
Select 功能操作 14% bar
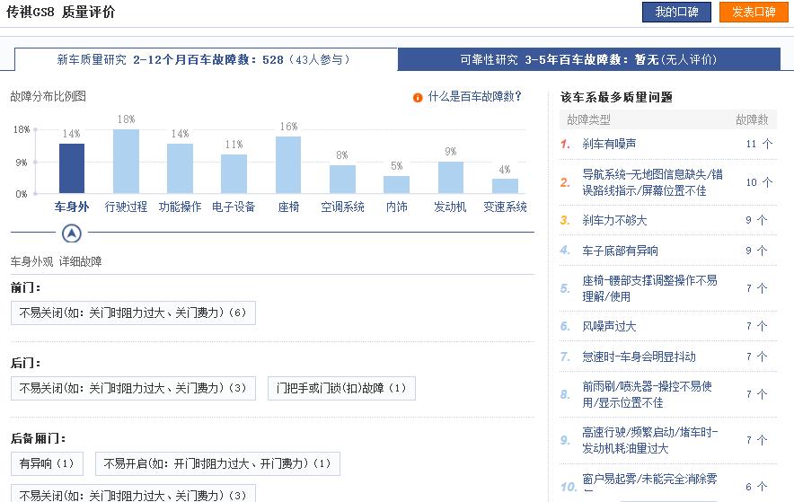[x=180, y=169]
